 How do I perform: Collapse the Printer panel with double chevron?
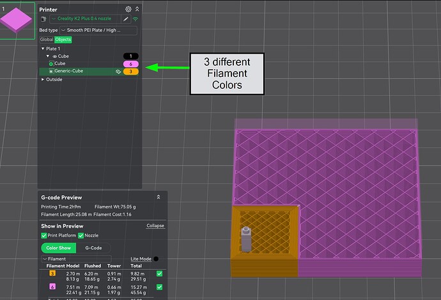tap(137, 10)
